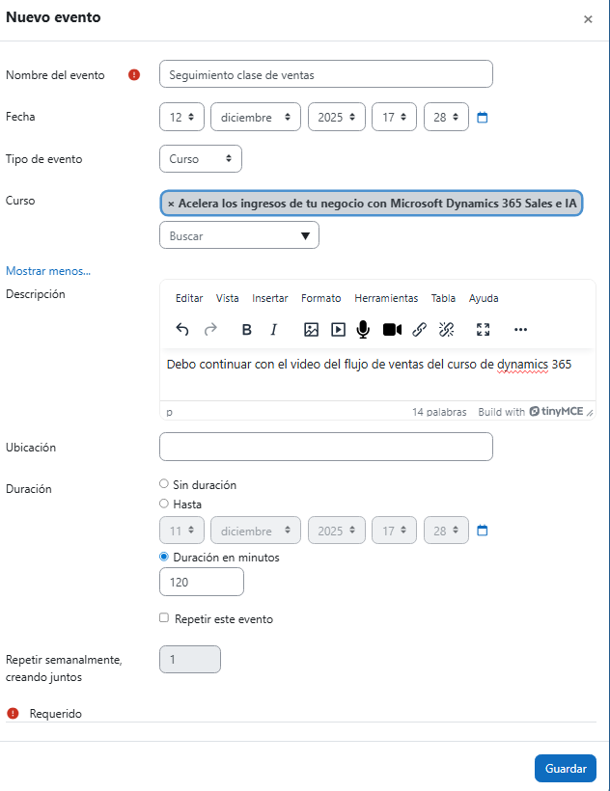Toggle italic formatting in description editor
This screenshot has width=610, height=791.
(273, 329)
